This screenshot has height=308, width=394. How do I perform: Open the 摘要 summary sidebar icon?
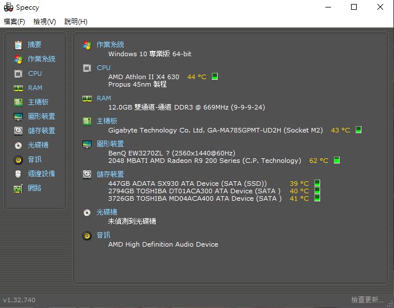[18, 45]
